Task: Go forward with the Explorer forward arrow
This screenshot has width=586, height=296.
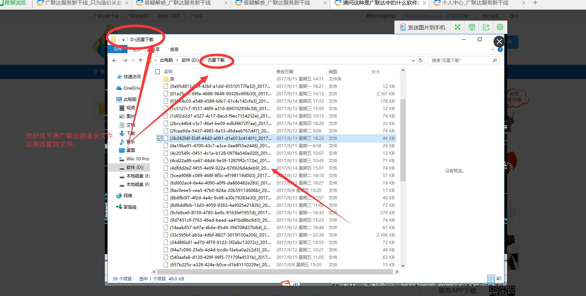Action: tap(125, 61)
